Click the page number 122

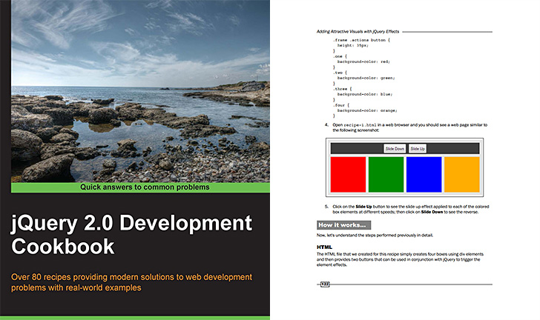pos(325,284)
